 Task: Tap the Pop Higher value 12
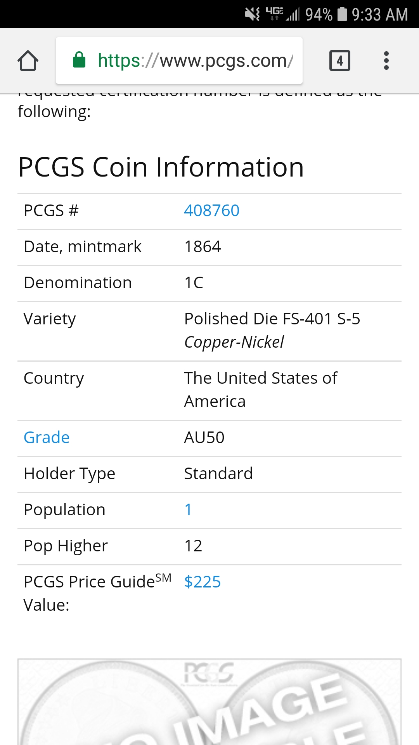[x=193, y=546]
